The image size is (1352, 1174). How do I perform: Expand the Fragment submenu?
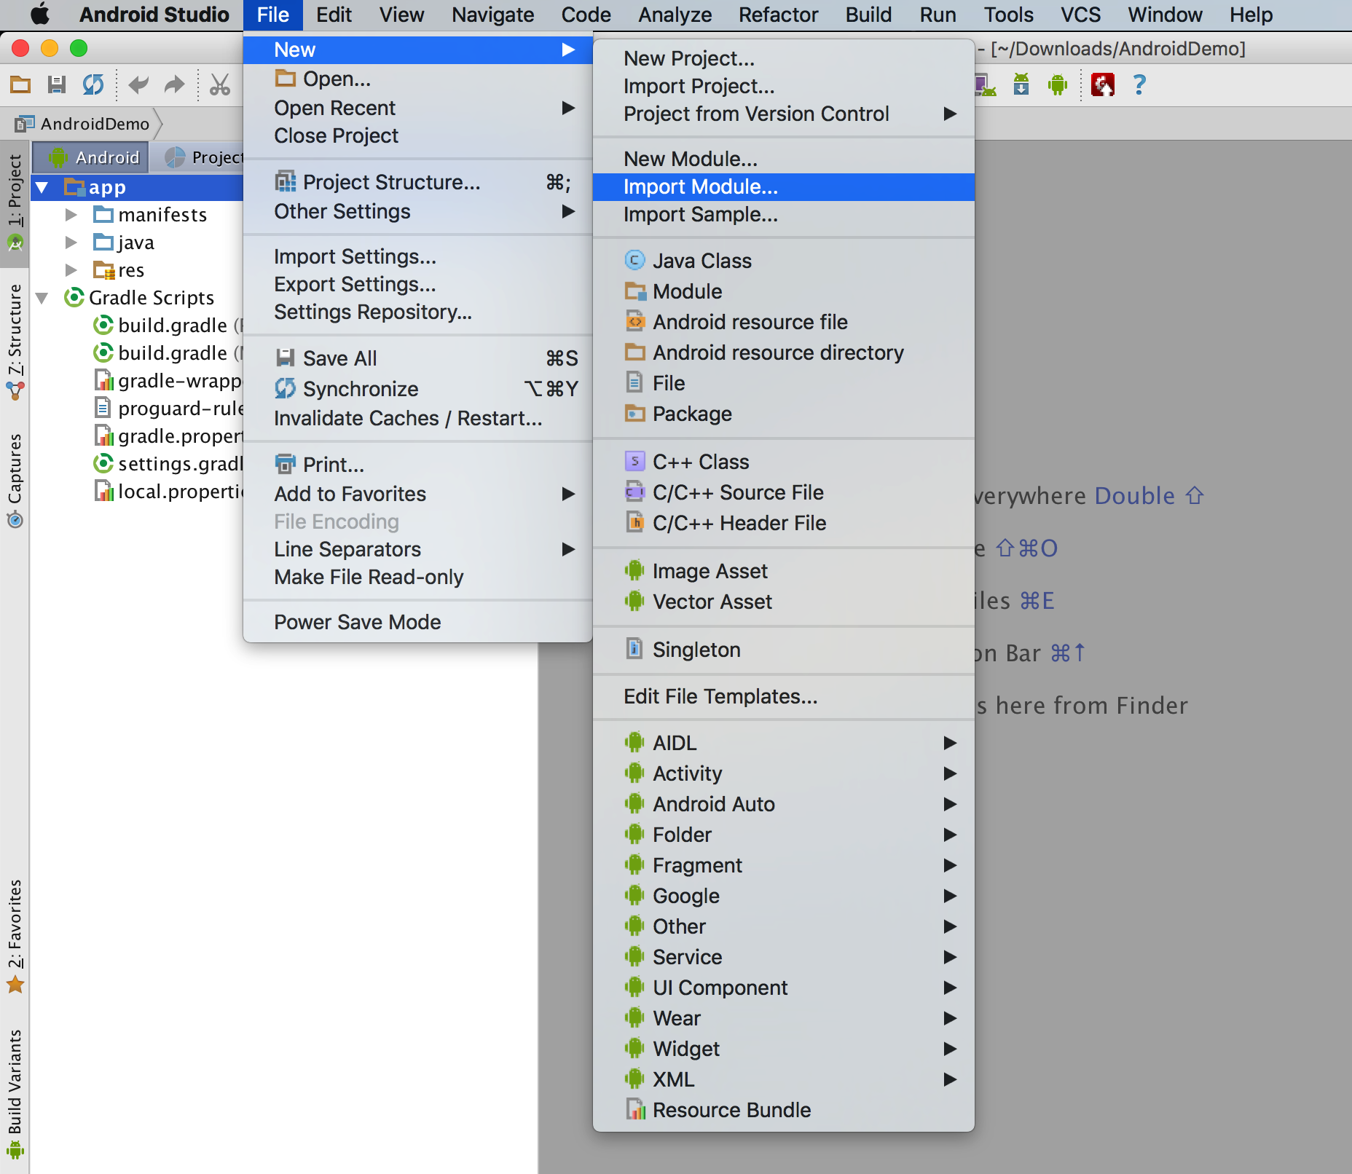point(784,865)
